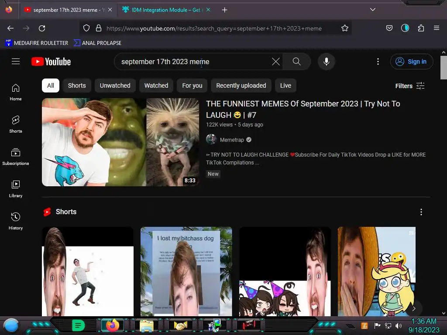
Task: Open Filters panel
Action: (x=409, y=86)
